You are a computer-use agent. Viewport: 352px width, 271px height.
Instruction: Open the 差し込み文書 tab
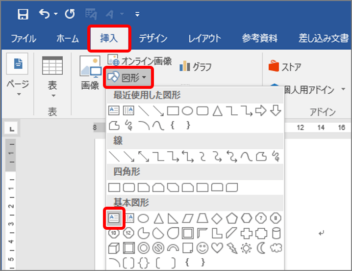click(324, 38)
